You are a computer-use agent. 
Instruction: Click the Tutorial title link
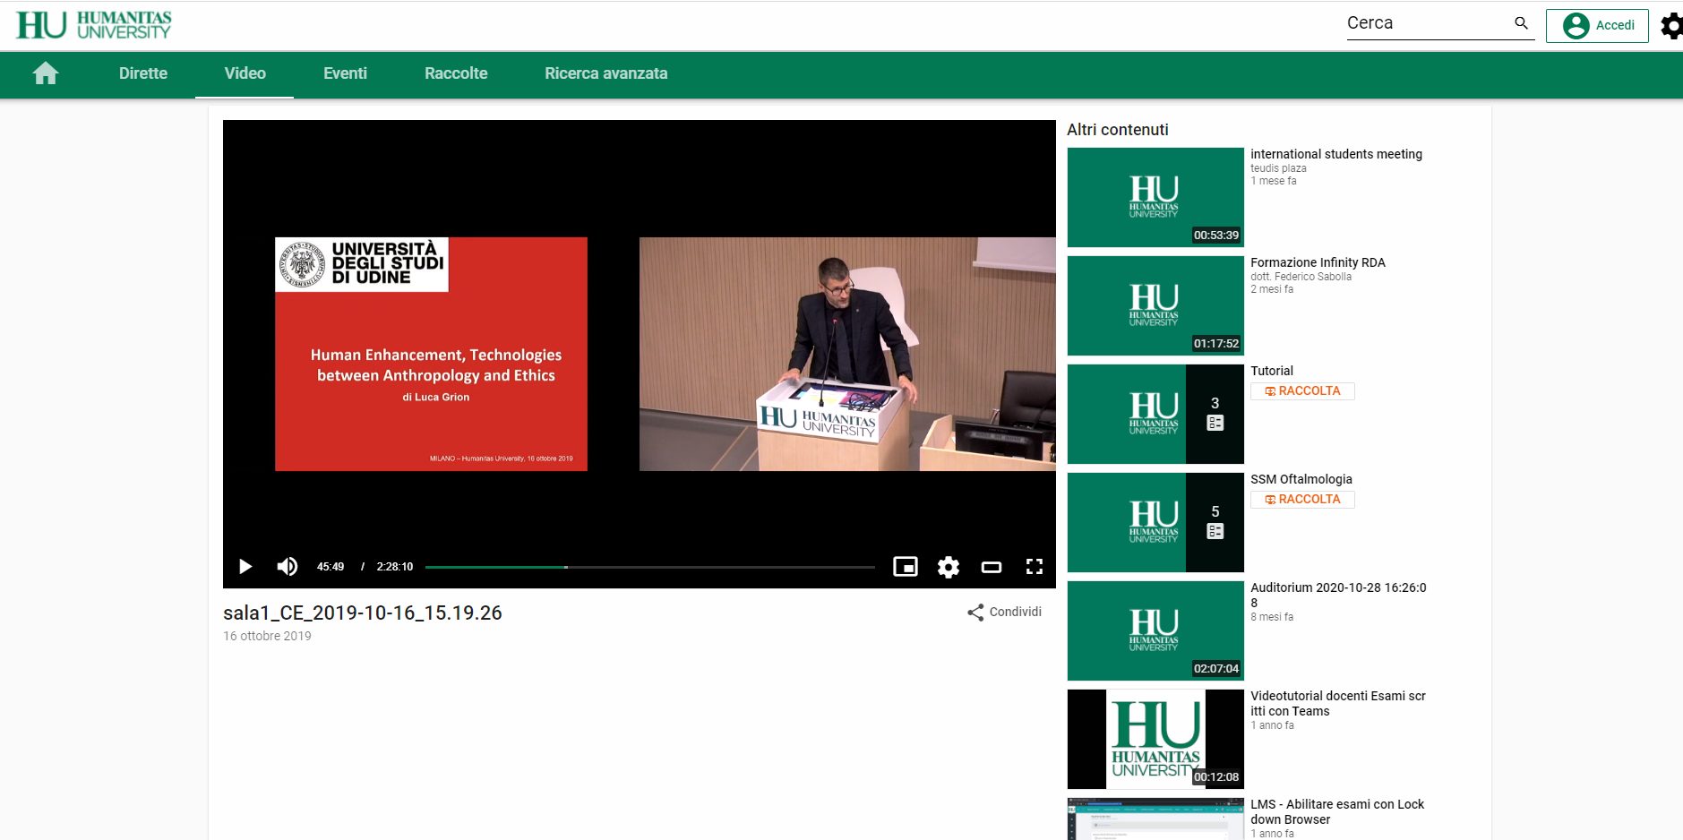point(1272,371)
